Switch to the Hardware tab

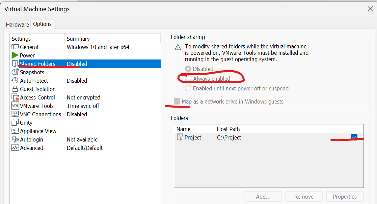click(x=17, y=25)
